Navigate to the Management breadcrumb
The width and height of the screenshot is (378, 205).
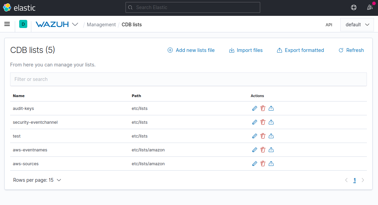coord(101,24)
